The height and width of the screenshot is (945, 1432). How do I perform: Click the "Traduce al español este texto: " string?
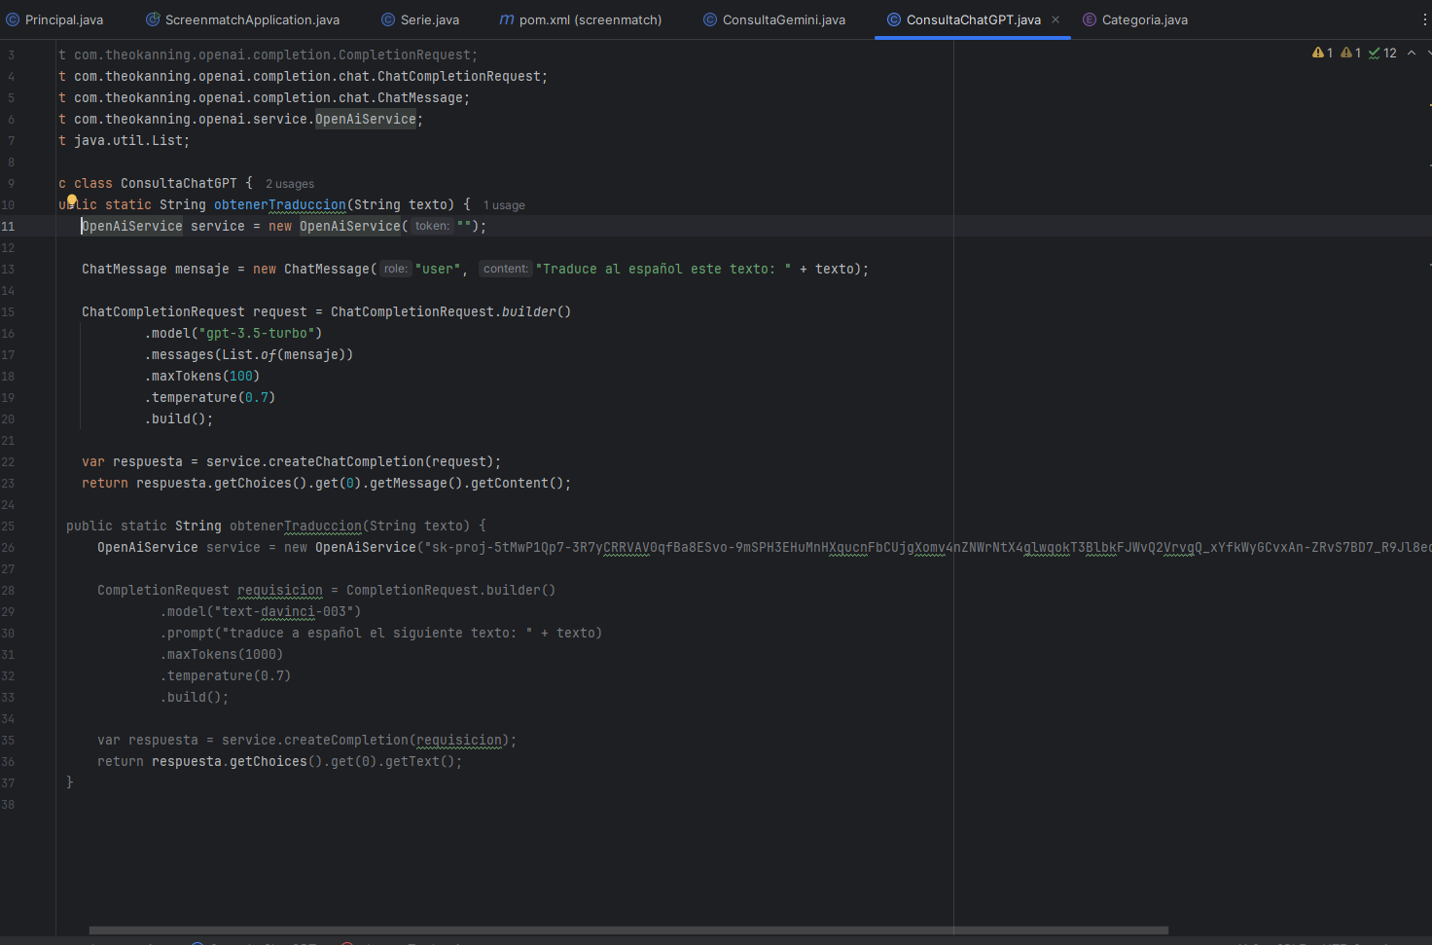tap(663, 269)
